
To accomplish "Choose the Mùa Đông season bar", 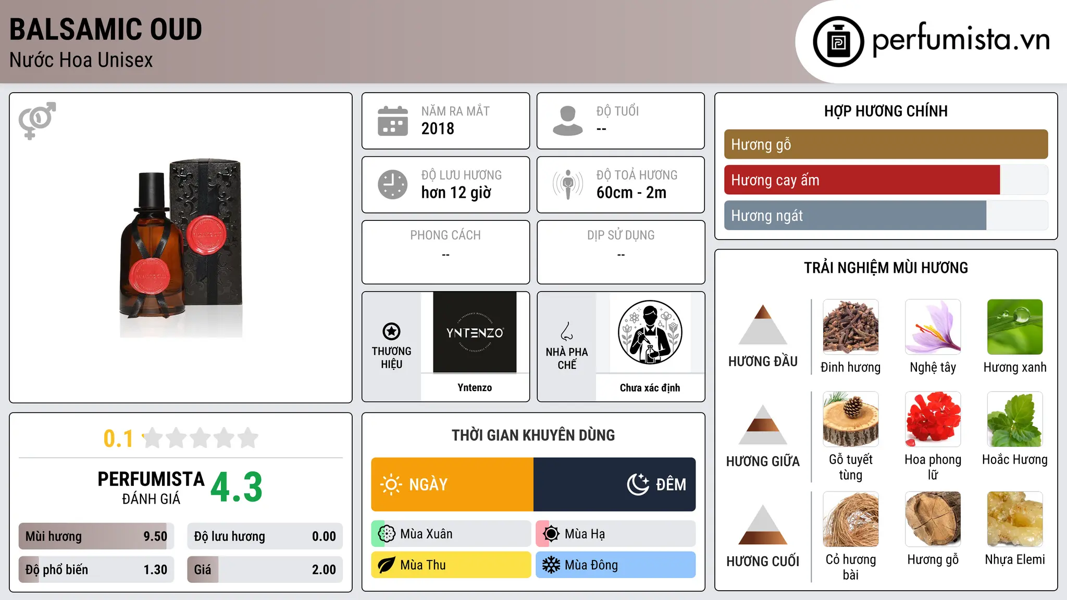I will [616, 565].
